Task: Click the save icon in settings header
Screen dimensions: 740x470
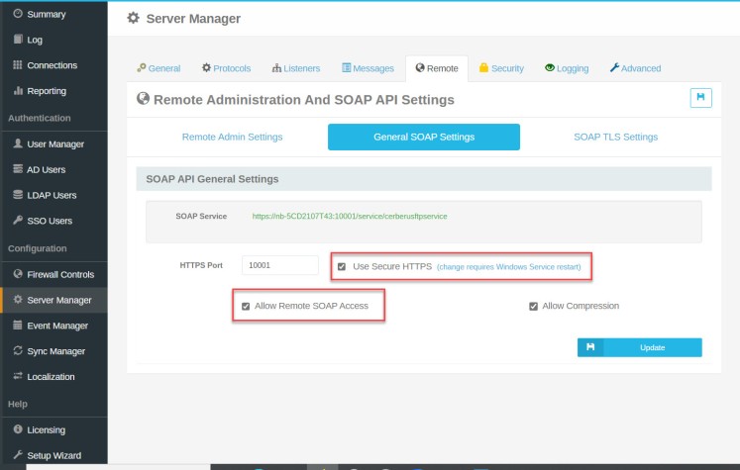Action: coord(700,97)
